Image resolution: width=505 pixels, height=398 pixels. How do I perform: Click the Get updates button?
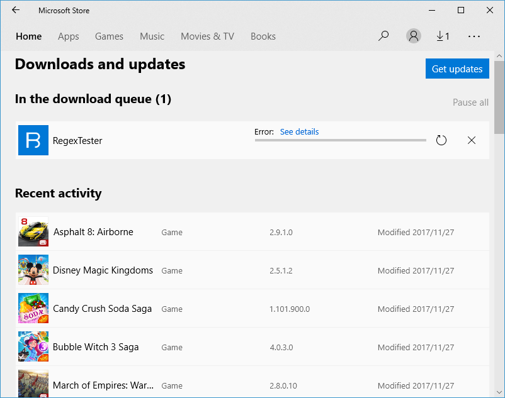coord(457,69)
